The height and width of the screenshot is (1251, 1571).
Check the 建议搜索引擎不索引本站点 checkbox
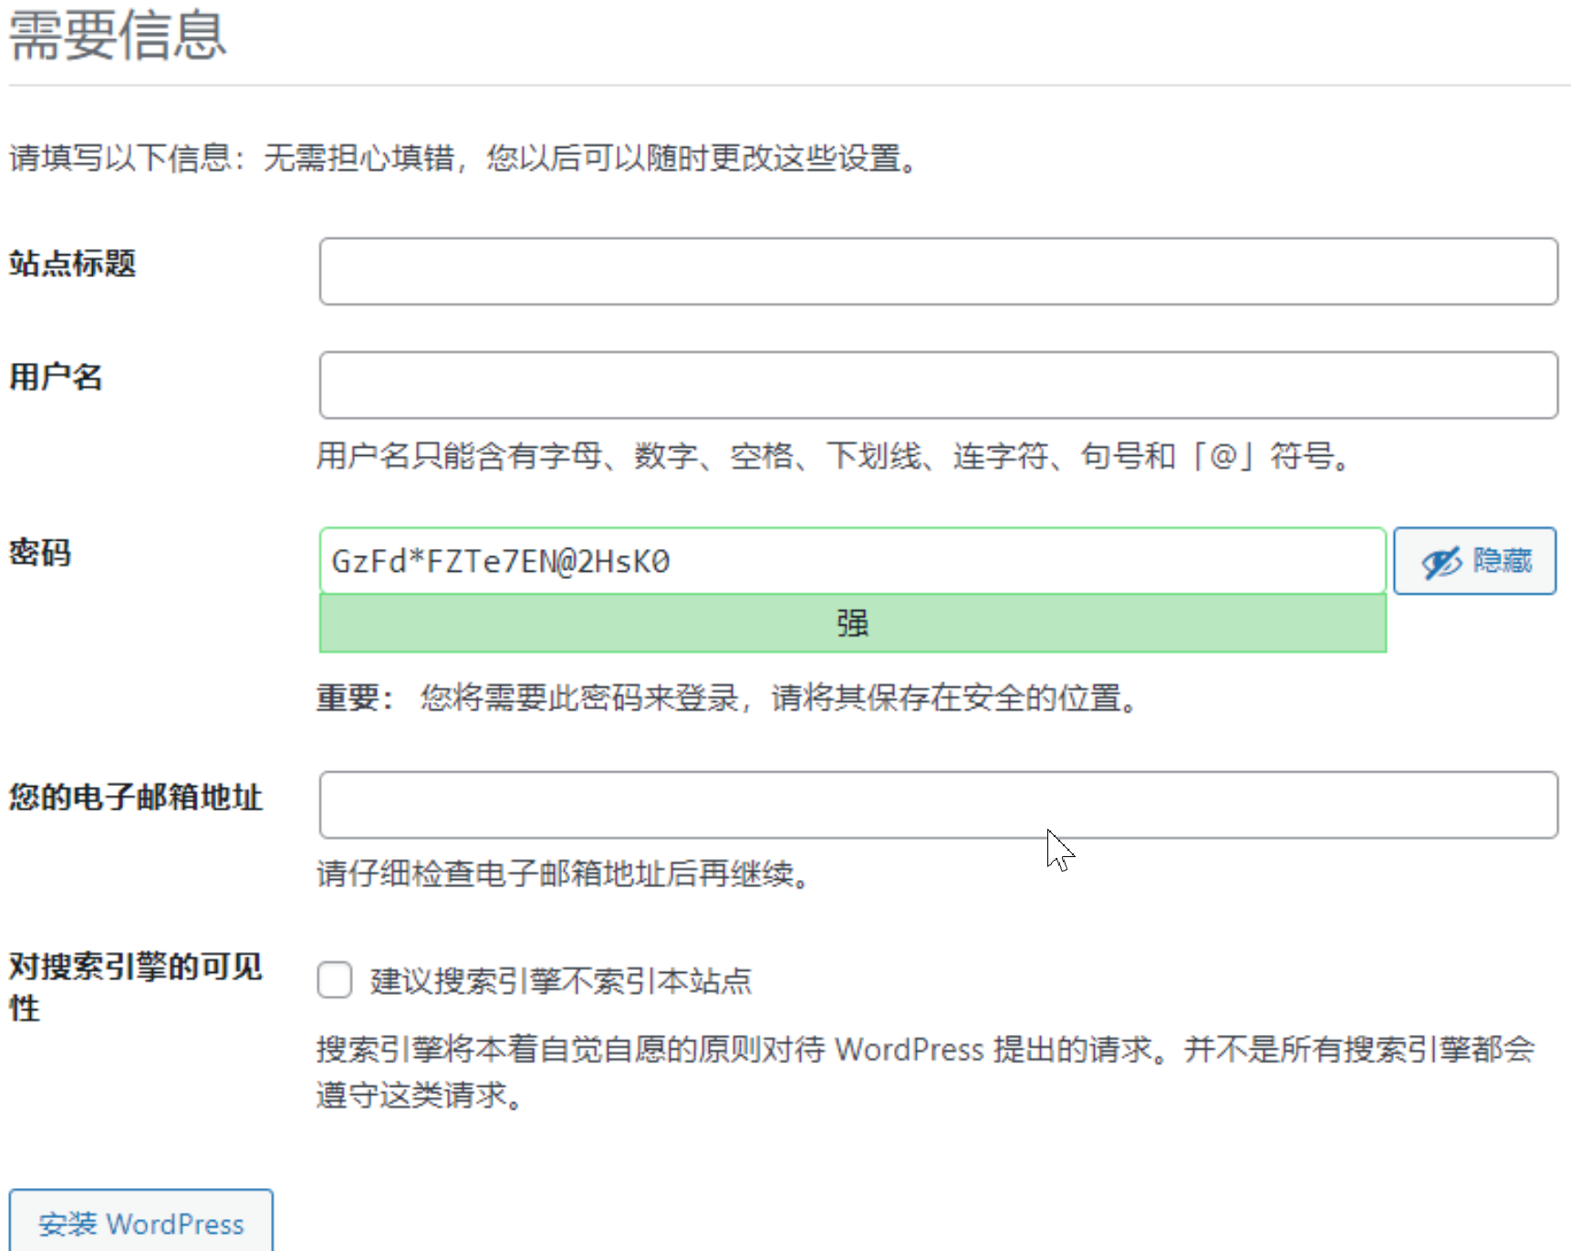pos(335,980)
